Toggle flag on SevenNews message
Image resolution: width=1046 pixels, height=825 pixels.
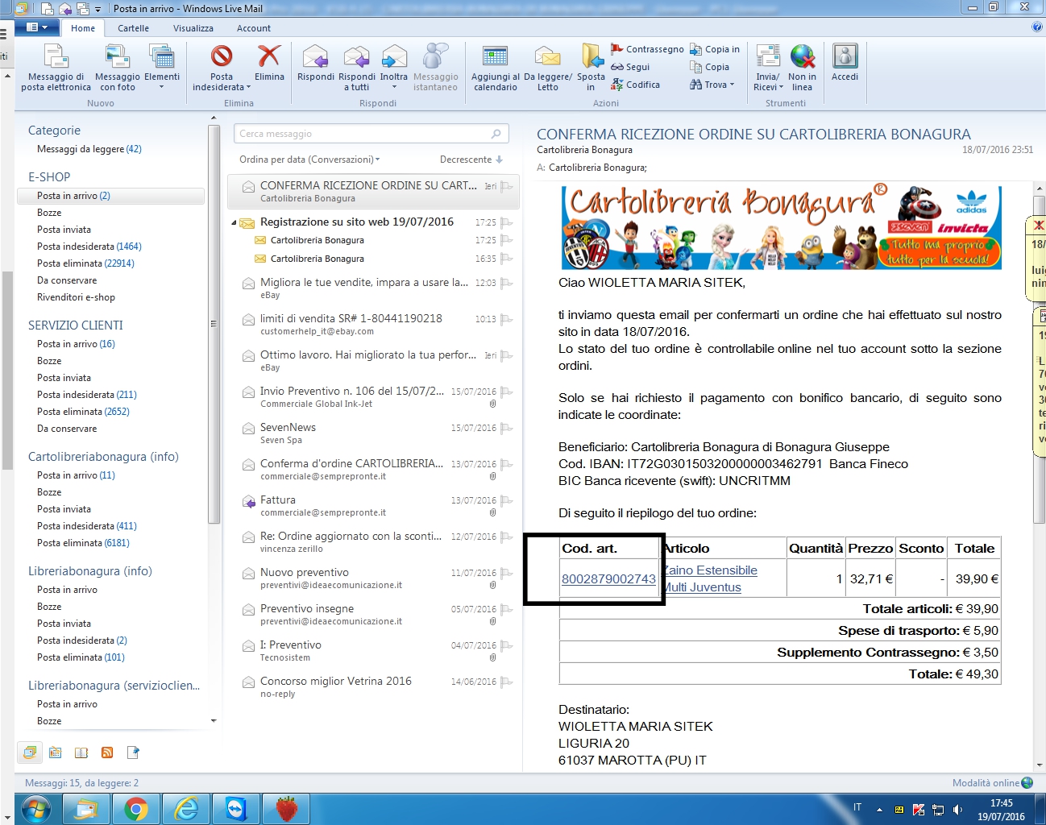(507, 429)
